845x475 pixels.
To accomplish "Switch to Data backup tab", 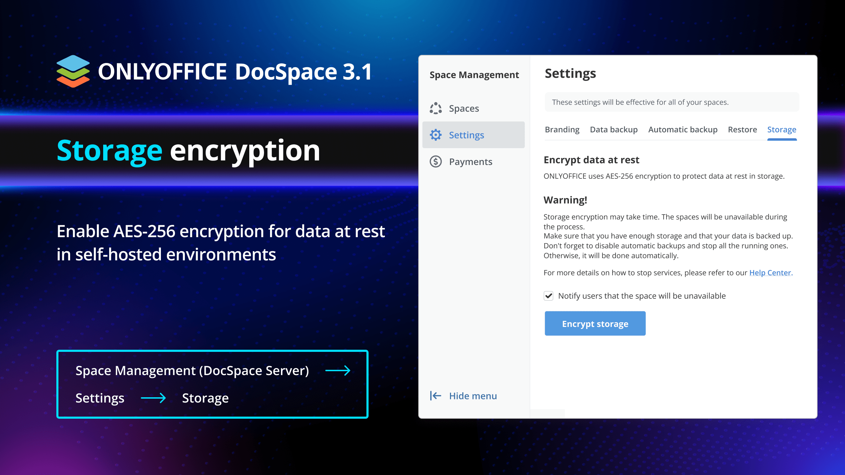I will (614, 129).
